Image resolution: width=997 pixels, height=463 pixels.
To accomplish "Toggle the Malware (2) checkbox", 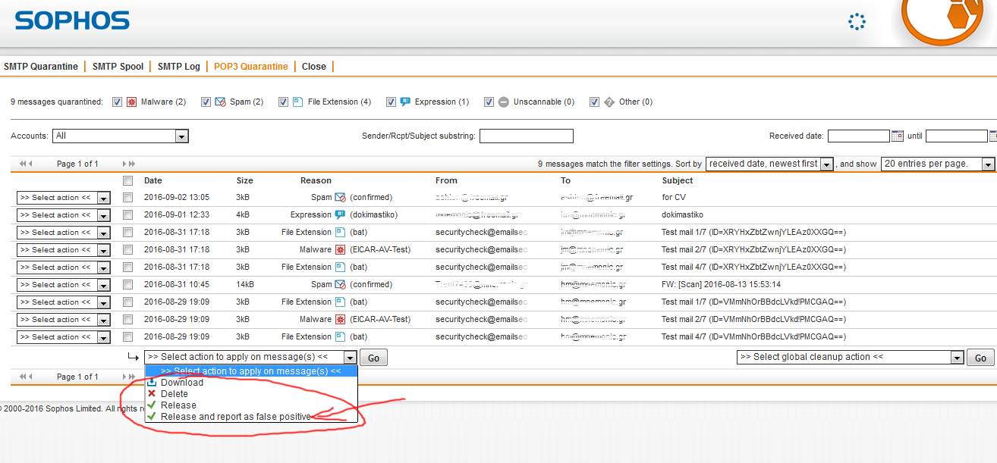I will pos(117,102).
